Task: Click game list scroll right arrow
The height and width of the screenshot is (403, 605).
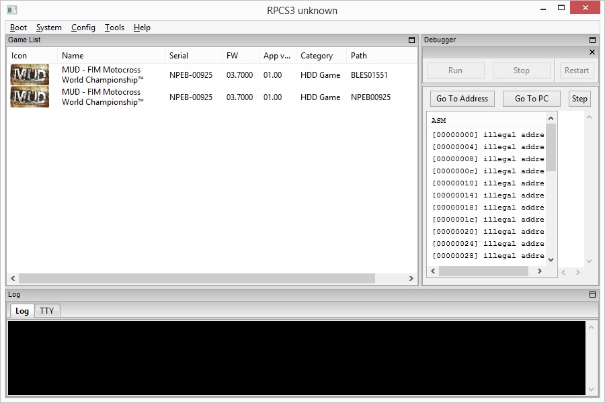Action: tap(411, 279)
